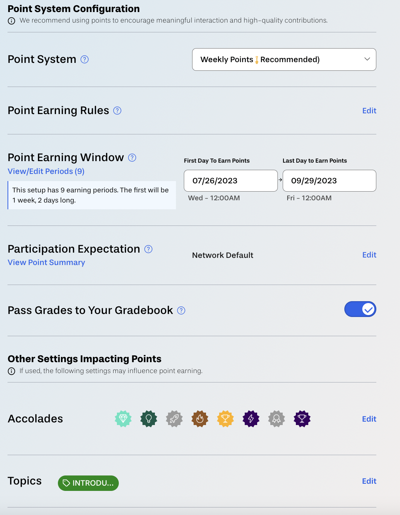
Task: Open the Weekly Points dropdown
Action: (x=284, y=59)
